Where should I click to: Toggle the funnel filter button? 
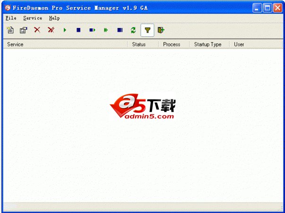click(147, 30)
